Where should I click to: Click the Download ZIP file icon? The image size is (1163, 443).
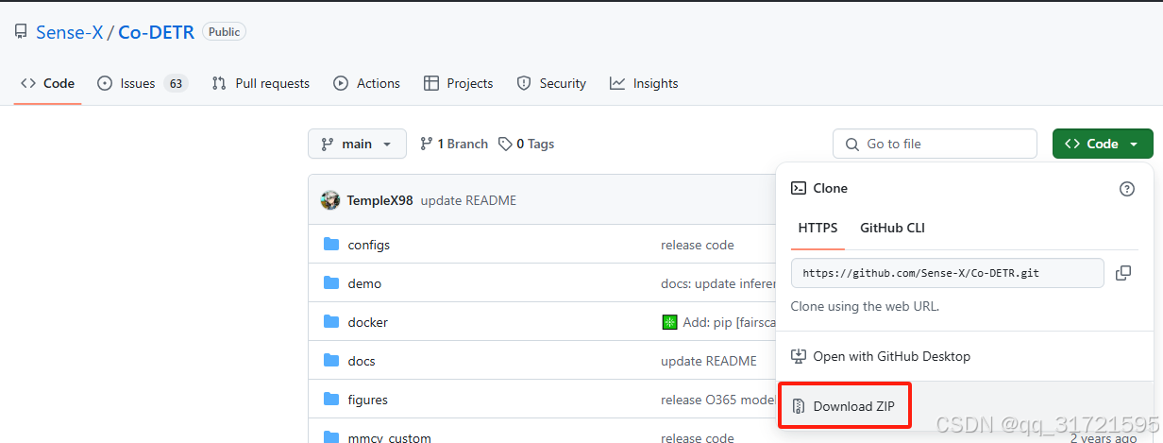pyautogui.click(x=799, y=406)
